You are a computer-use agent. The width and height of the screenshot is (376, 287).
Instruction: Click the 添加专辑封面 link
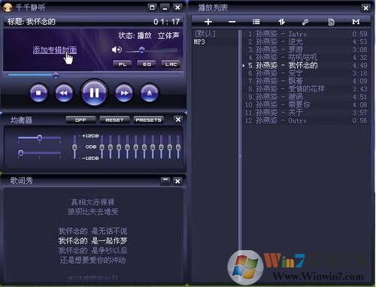coord(55,50)
